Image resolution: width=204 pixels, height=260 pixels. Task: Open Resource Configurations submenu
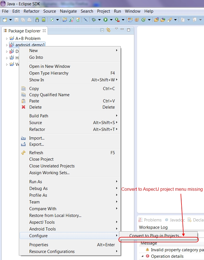click(70, 252)
